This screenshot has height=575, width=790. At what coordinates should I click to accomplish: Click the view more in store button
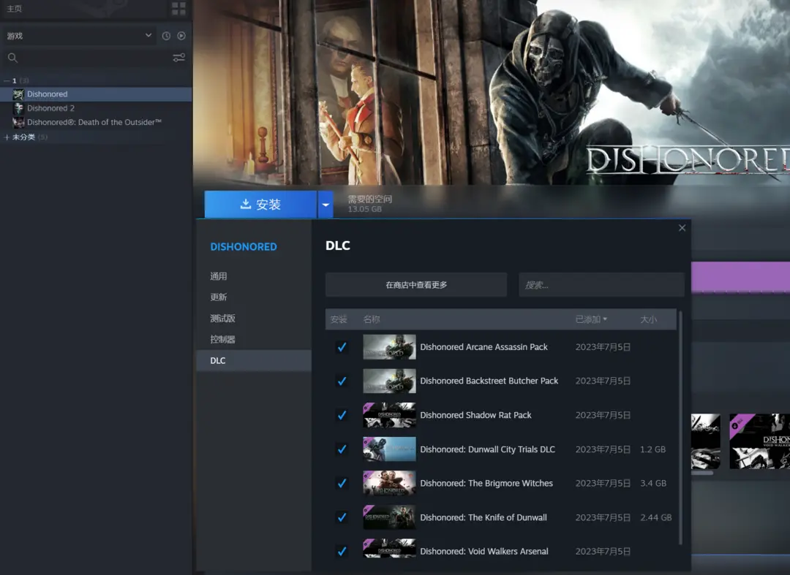click(x=416, y=285)
